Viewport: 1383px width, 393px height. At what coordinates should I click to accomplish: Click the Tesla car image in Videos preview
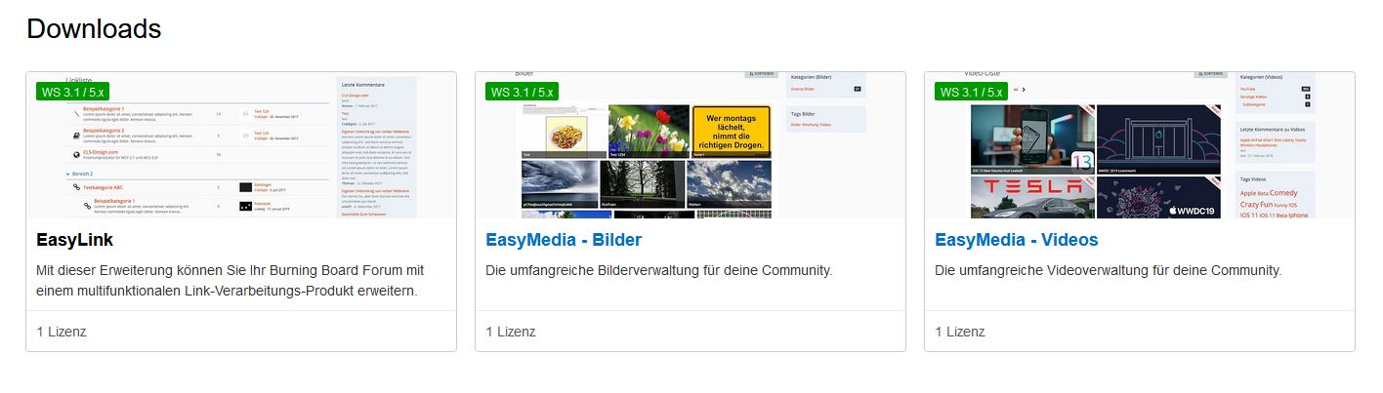point(1030,195)
